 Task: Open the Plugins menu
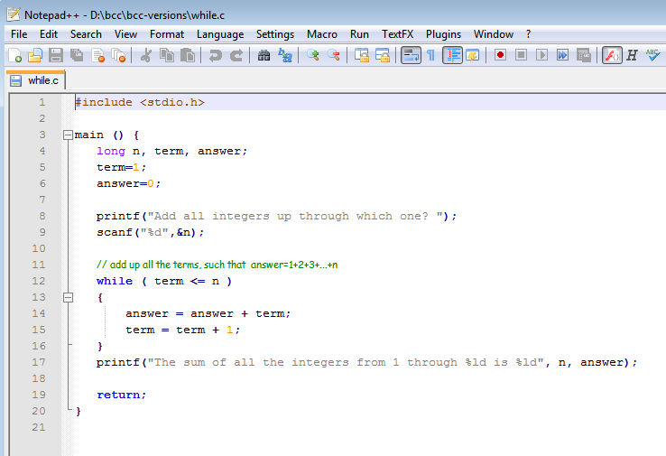click(443, 34)
